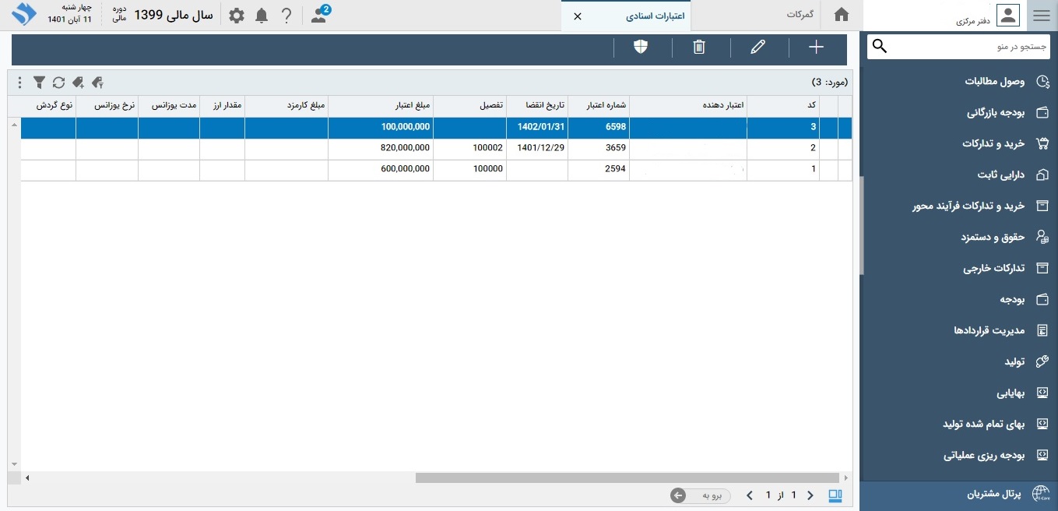This screenshot has height=511, width=1058.
Task: Click the برو به go-to button
Action: tap(701, 495)
